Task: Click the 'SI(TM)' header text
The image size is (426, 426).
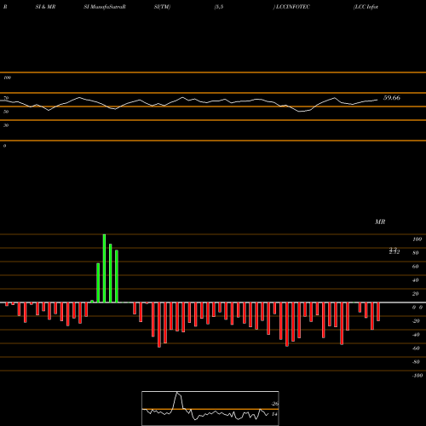Action: tap(162, 7)
